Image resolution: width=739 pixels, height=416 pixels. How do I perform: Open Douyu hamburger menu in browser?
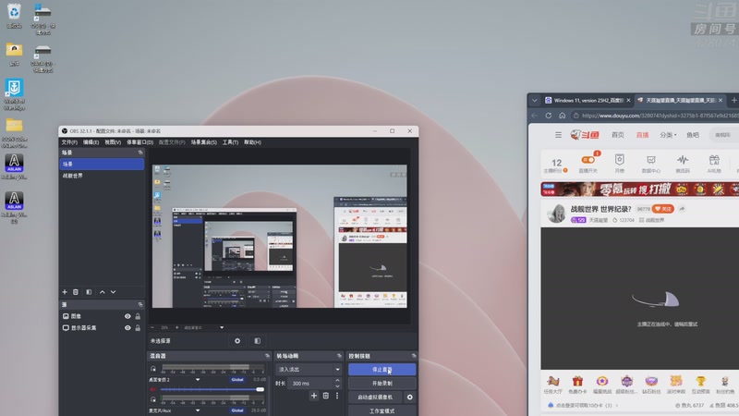558,135
